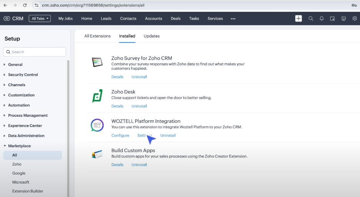
Task: Configure the WOZTELL Platform Integration
Action: coord(120,136)
